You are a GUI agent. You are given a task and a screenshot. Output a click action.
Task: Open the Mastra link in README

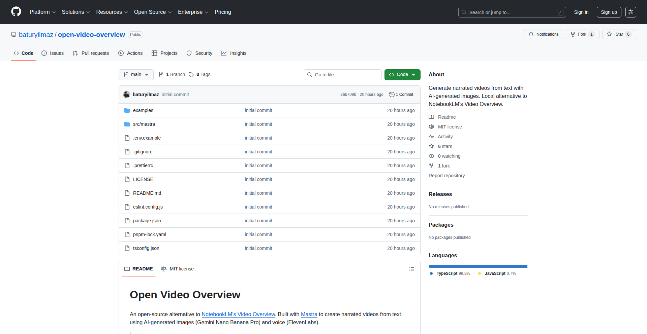(x=309, y=314)
